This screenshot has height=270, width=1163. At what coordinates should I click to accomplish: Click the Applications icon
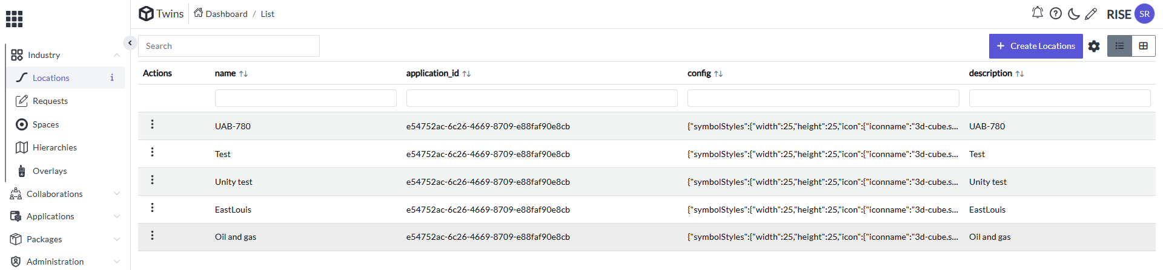[16, 216]
